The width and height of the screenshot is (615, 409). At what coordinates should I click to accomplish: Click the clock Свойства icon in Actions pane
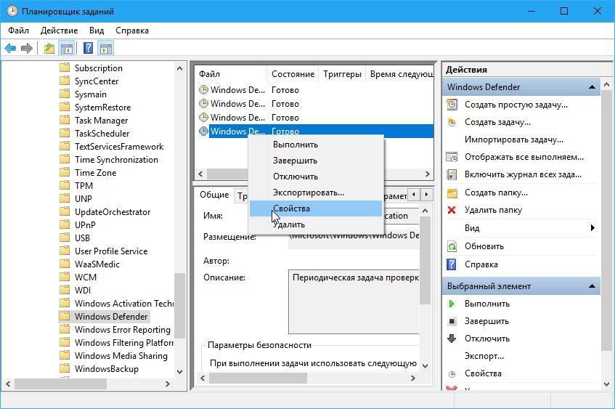coord(452,373)
